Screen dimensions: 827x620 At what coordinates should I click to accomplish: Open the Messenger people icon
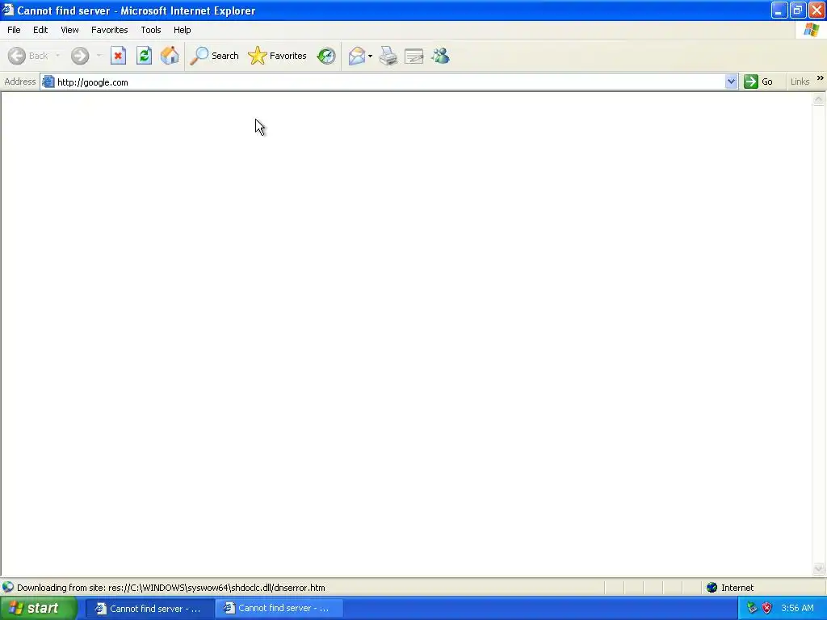(x=440, y=56)
